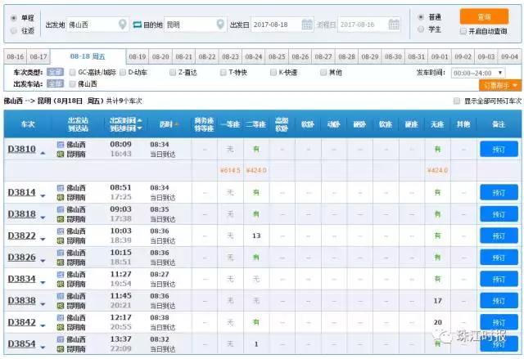Viewport: 524px width, 359px height.
Task: Expand D3834 price details arrow
Action: (x=43, y=283)
